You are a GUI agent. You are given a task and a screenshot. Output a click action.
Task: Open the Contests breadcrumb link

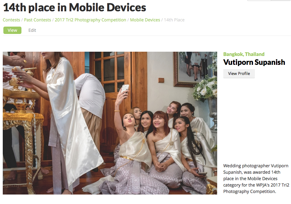(11, 20)
